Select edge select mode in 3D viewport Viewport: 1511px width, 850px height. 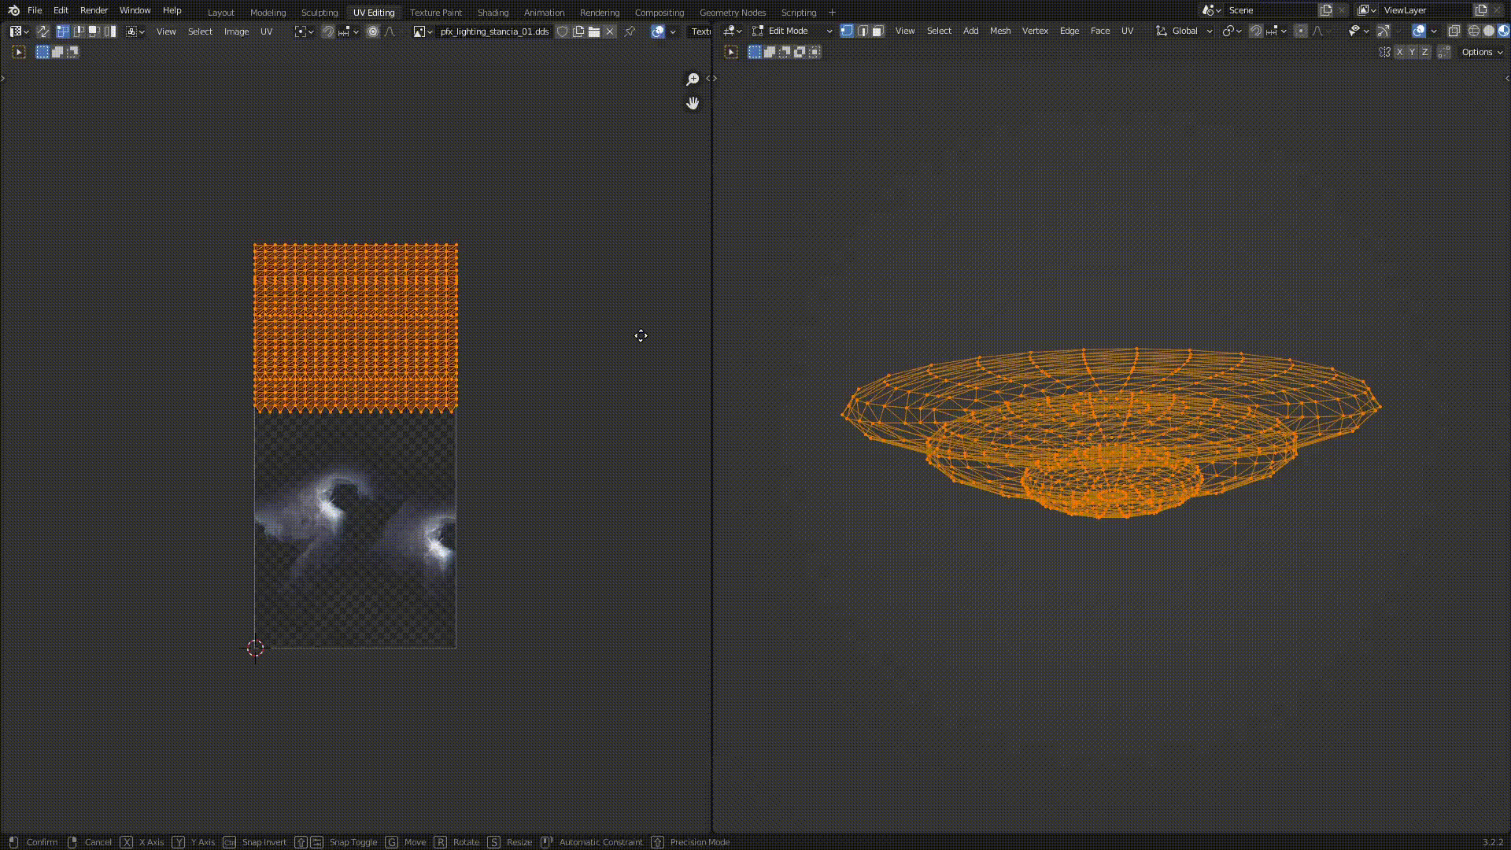click(863, 31)
